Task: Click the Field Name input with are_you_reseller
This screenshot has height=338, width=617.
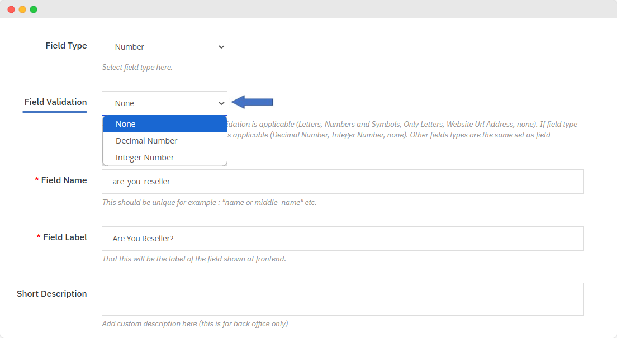Action: tap(342, 182)
